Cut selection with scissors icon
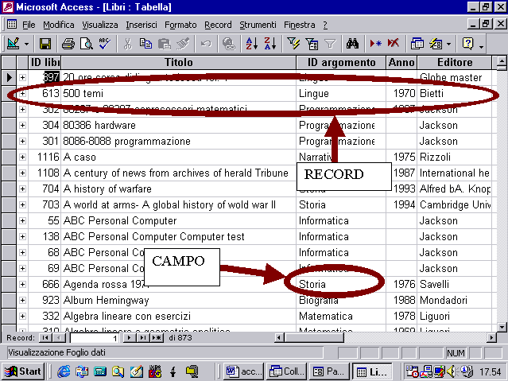Viewport: 508px width, 381px height. pyautogui.click(x=128, y=44)
